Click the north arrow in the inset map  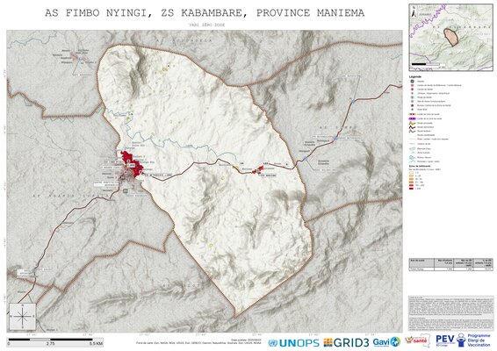414,13
